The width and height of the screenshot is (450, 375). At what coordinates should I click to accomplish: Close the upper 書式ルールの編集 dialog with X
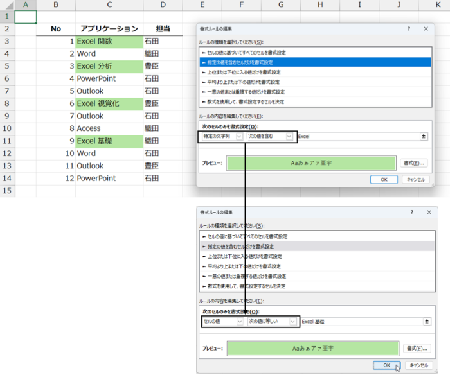[425, 29]
